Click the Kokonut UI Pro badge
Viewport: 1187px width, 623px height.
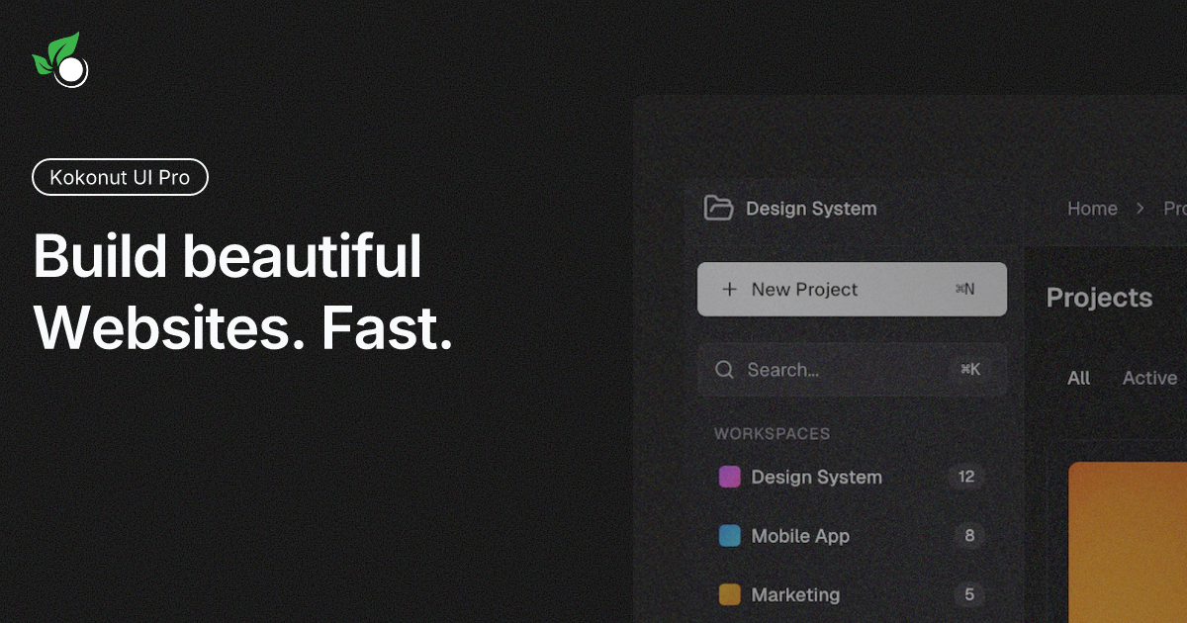tap(120, 177)
